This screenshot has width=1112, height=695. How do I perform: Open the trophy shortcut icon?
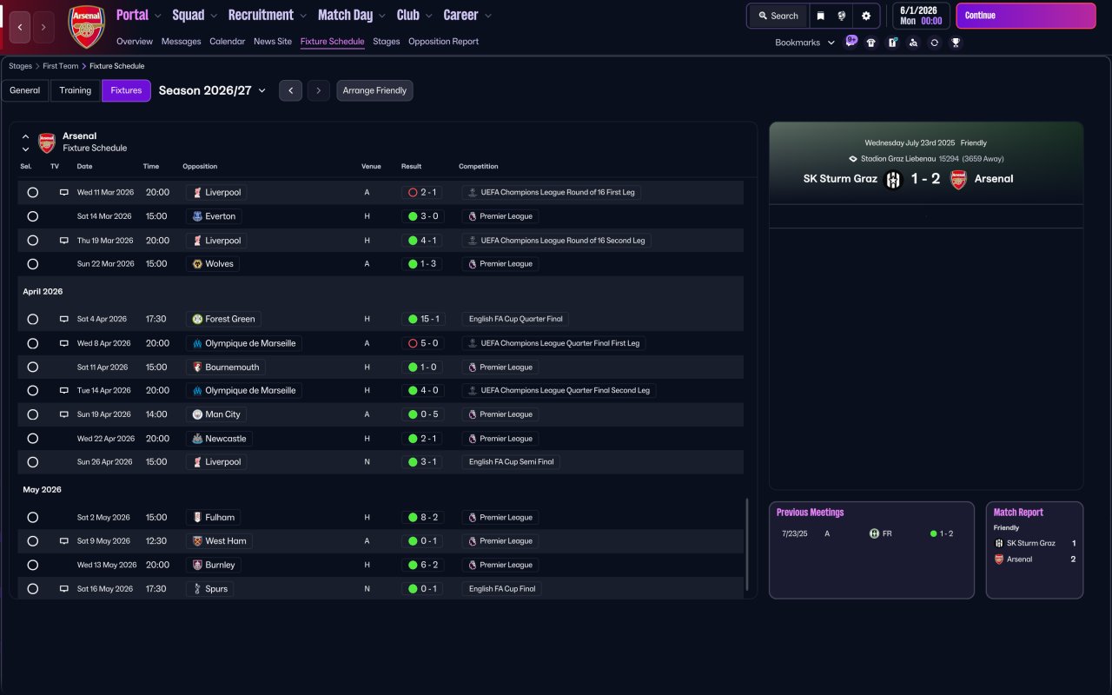pyautogui.click(x=956, y=43)
